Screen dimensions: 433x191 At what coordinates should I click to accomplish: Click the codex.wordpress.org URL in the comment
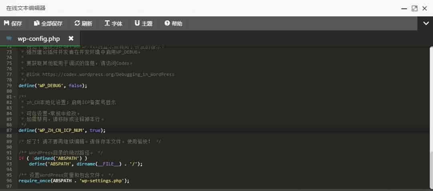pyautogui.click(x=108, y=74)
